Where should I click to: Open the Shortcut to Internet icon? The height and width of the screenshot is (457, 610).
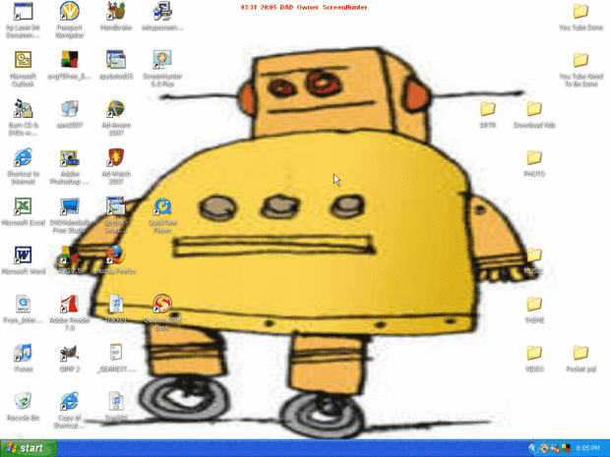(23, 158)
